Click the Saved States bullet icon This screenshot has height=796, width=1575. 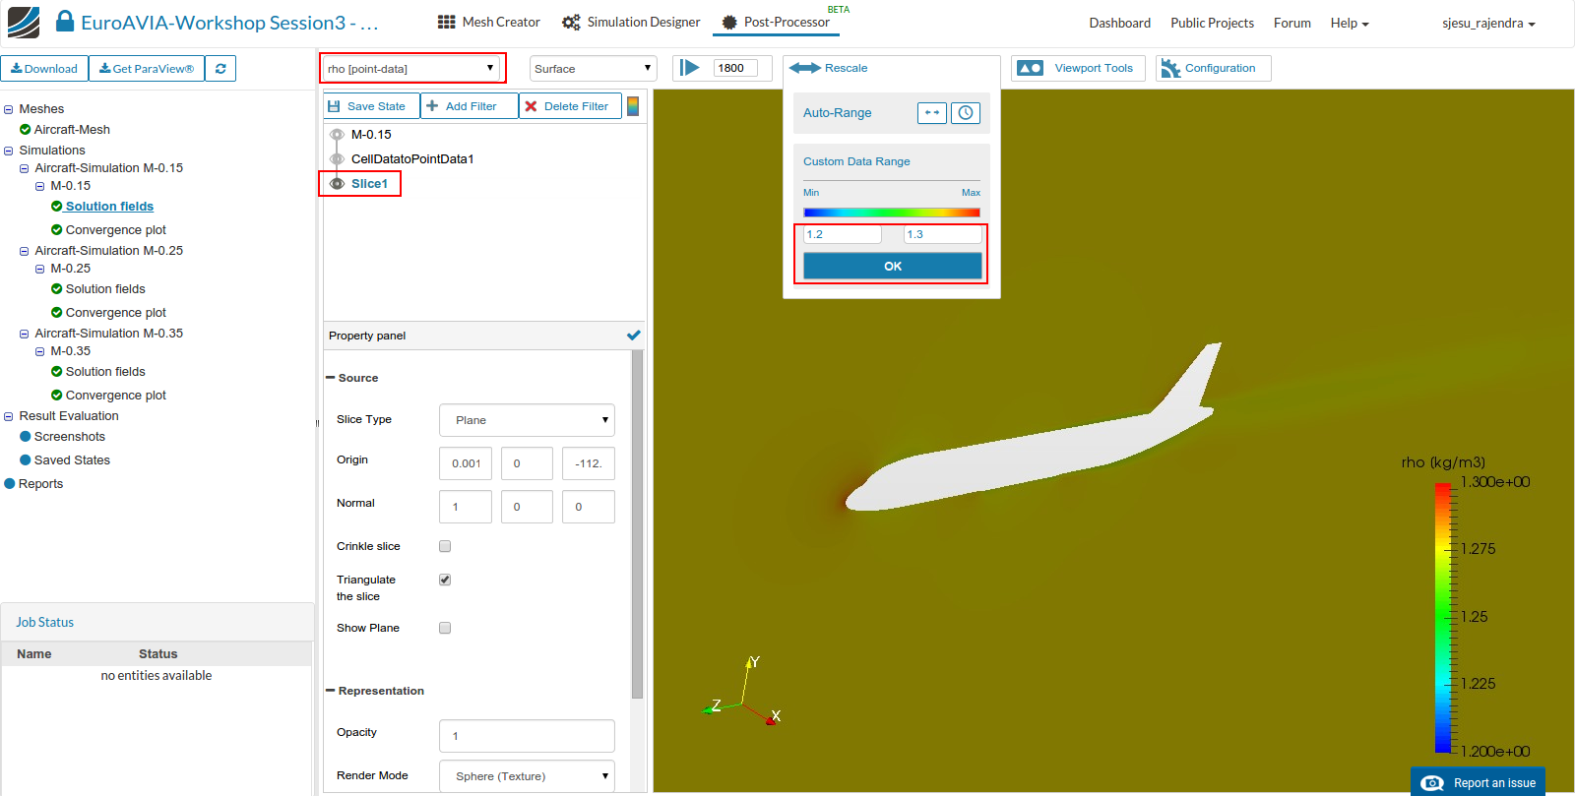(26, 460)
